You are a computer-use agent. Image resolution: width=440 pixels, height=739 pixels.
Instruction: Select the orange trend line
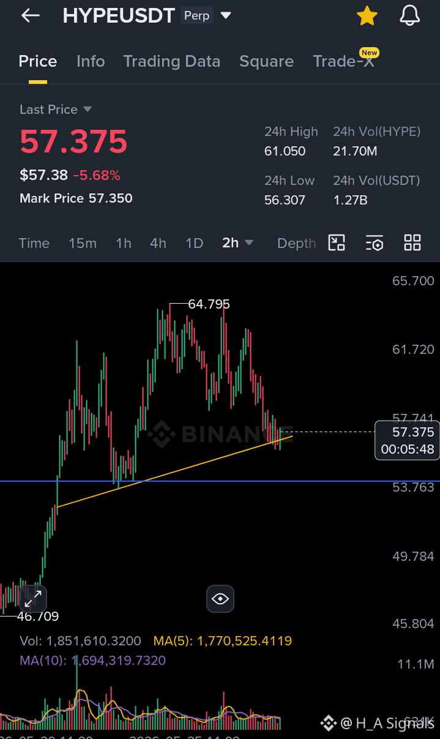pos(174,472)
